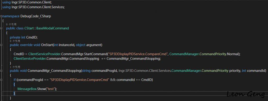Click the BaseModalCommand base class name

pos(52,28)
